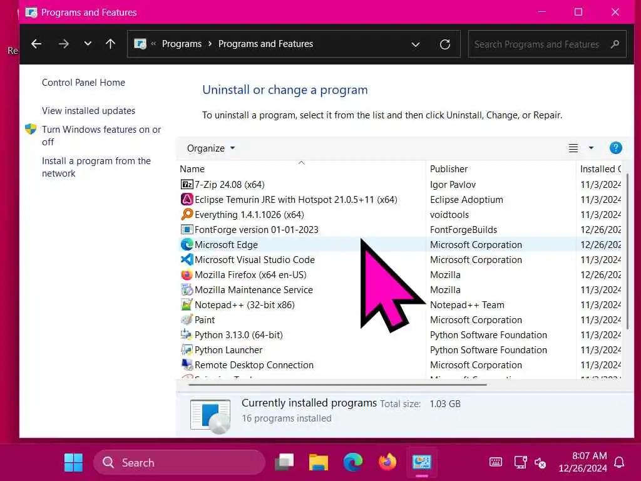Select the Everything 1.4.1.1026 icon
The height and width of the screenshot is (481, 641).
pyautogui.click(x=187, y=214)
